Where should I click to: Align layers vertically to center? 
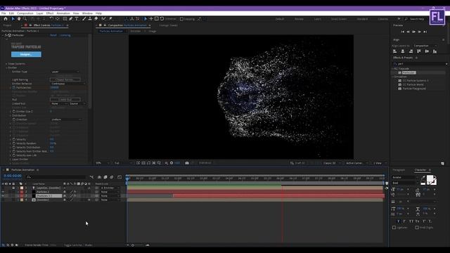point(427,51)
